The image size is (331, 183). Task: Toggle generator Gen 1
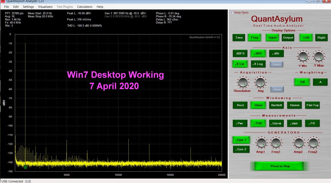coord(241,140)
